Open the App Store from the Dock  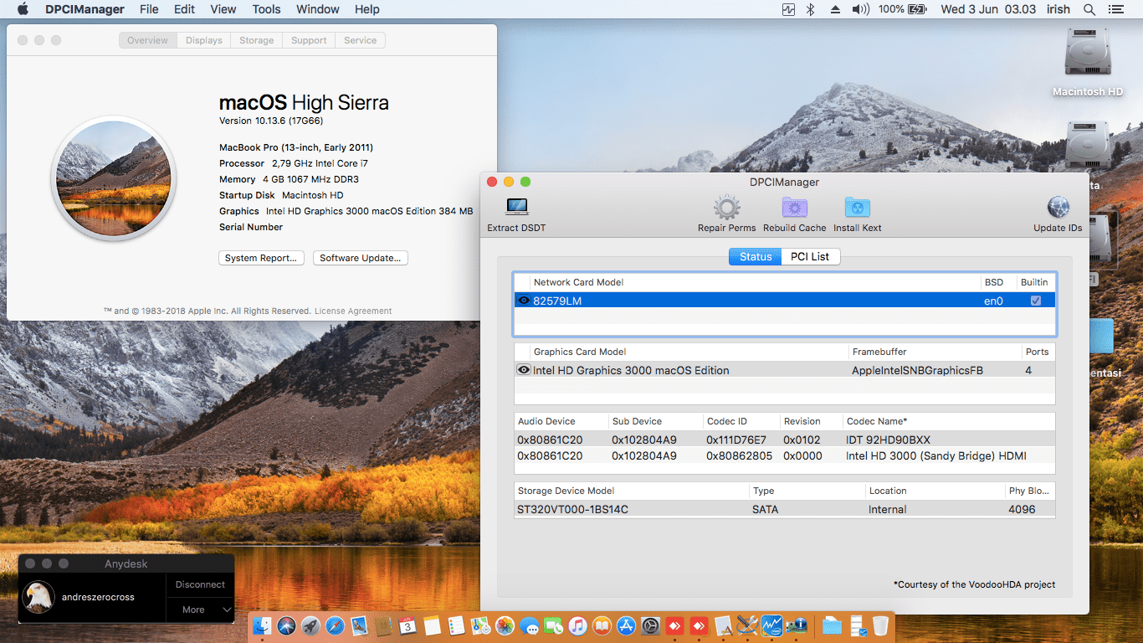tap(626, 625)
